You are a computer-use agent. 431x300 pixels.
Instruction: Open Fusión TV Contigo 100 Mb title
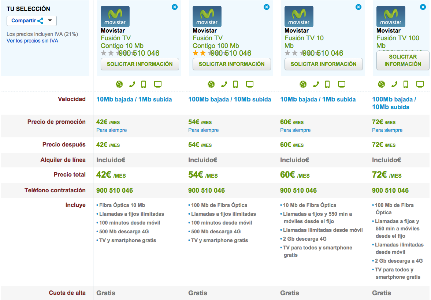[216, 42]
